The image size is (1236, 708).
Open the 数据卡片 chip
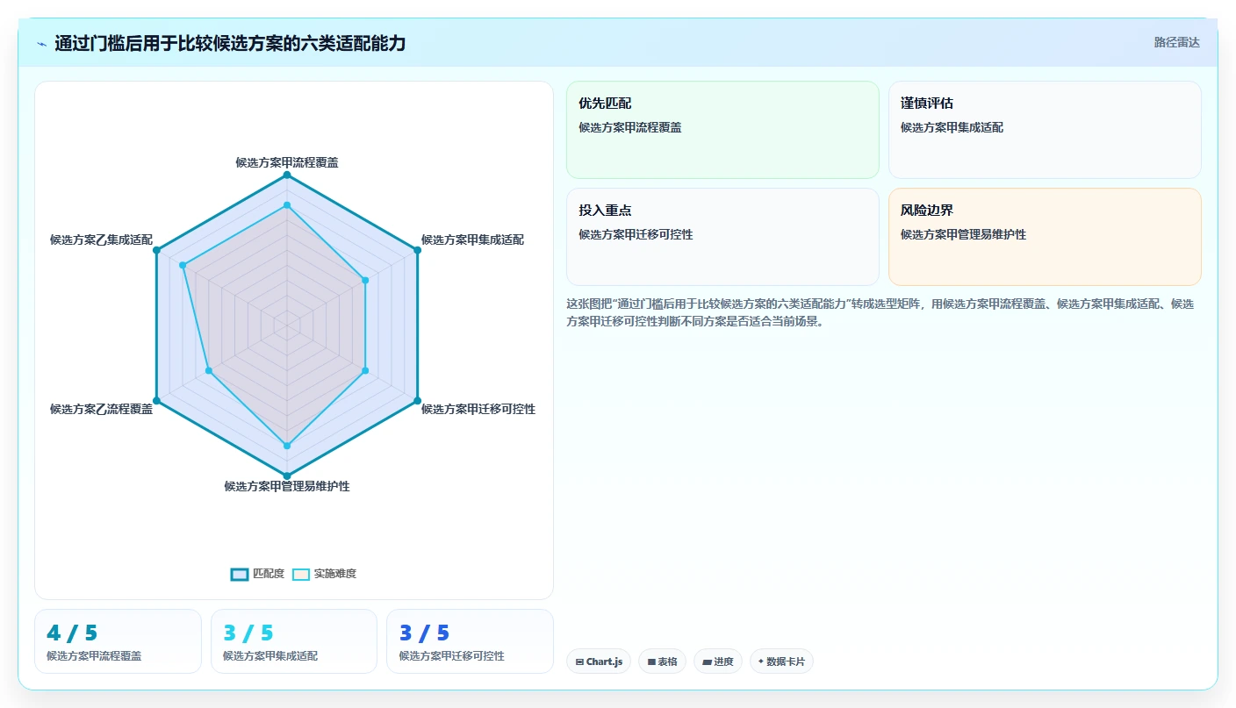pyautogui.click(x=781, y=662)
